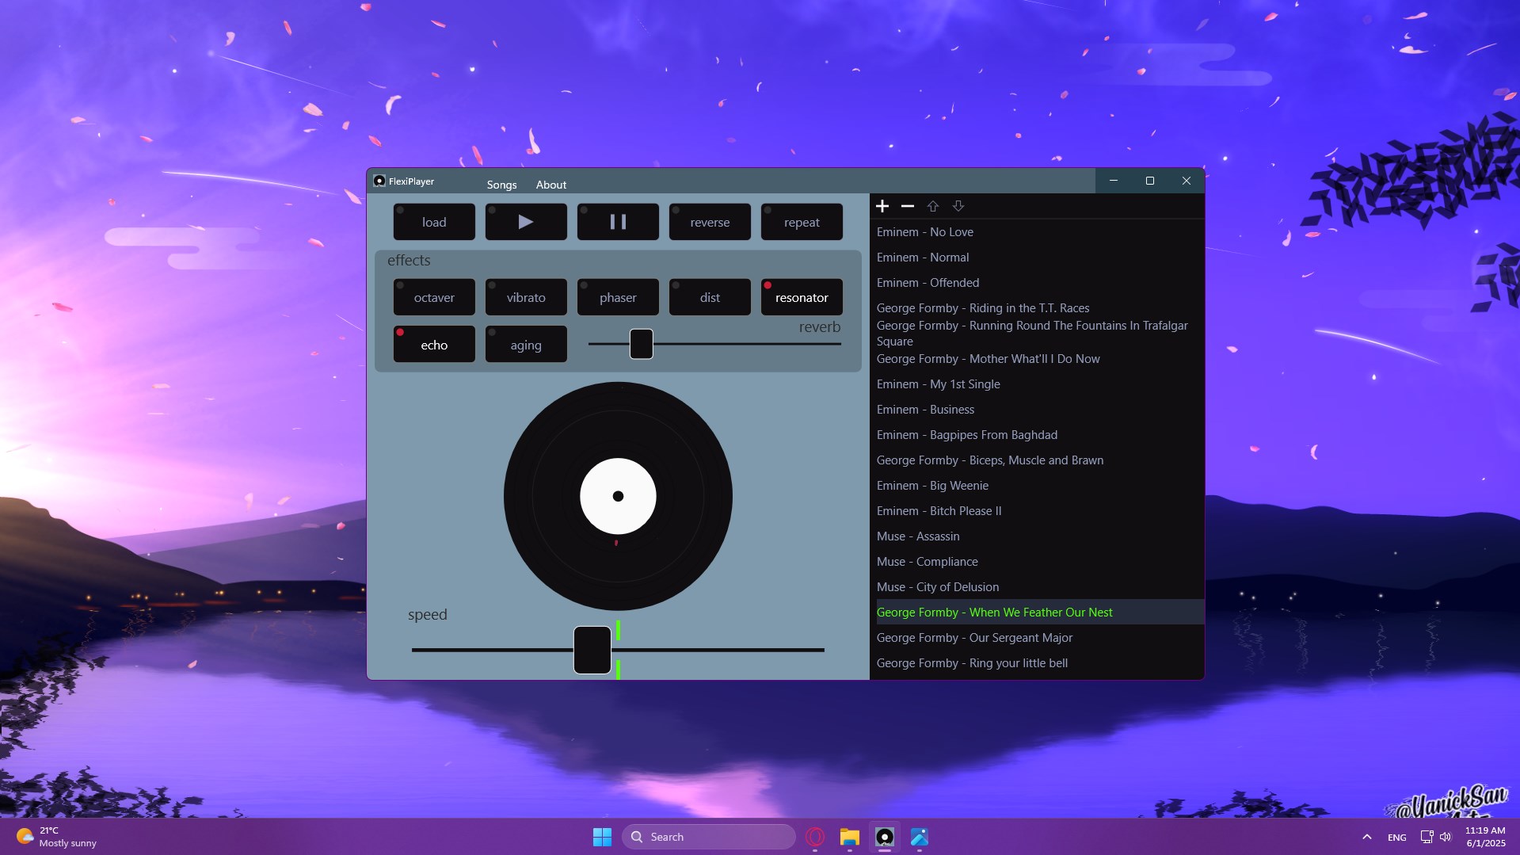
Task: Remove selected song using the minus icon
Action: click(907, 206)
